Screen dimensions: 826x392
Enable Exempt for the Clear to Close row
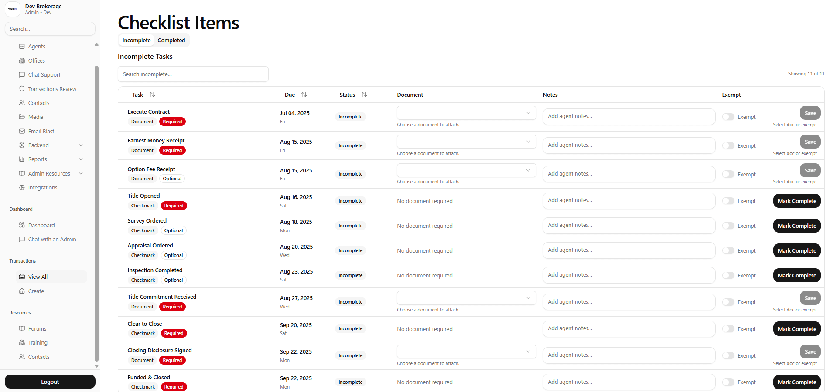pyautogui.click(x=727, y=329)
